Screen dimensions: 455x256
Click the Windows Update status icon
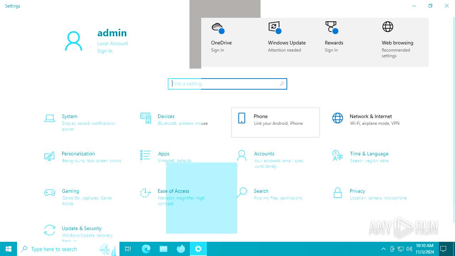tap(274, 27)
